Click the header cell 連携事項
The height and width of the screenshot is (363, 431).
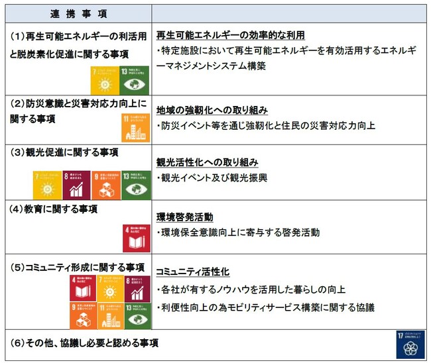coord(78,14)
